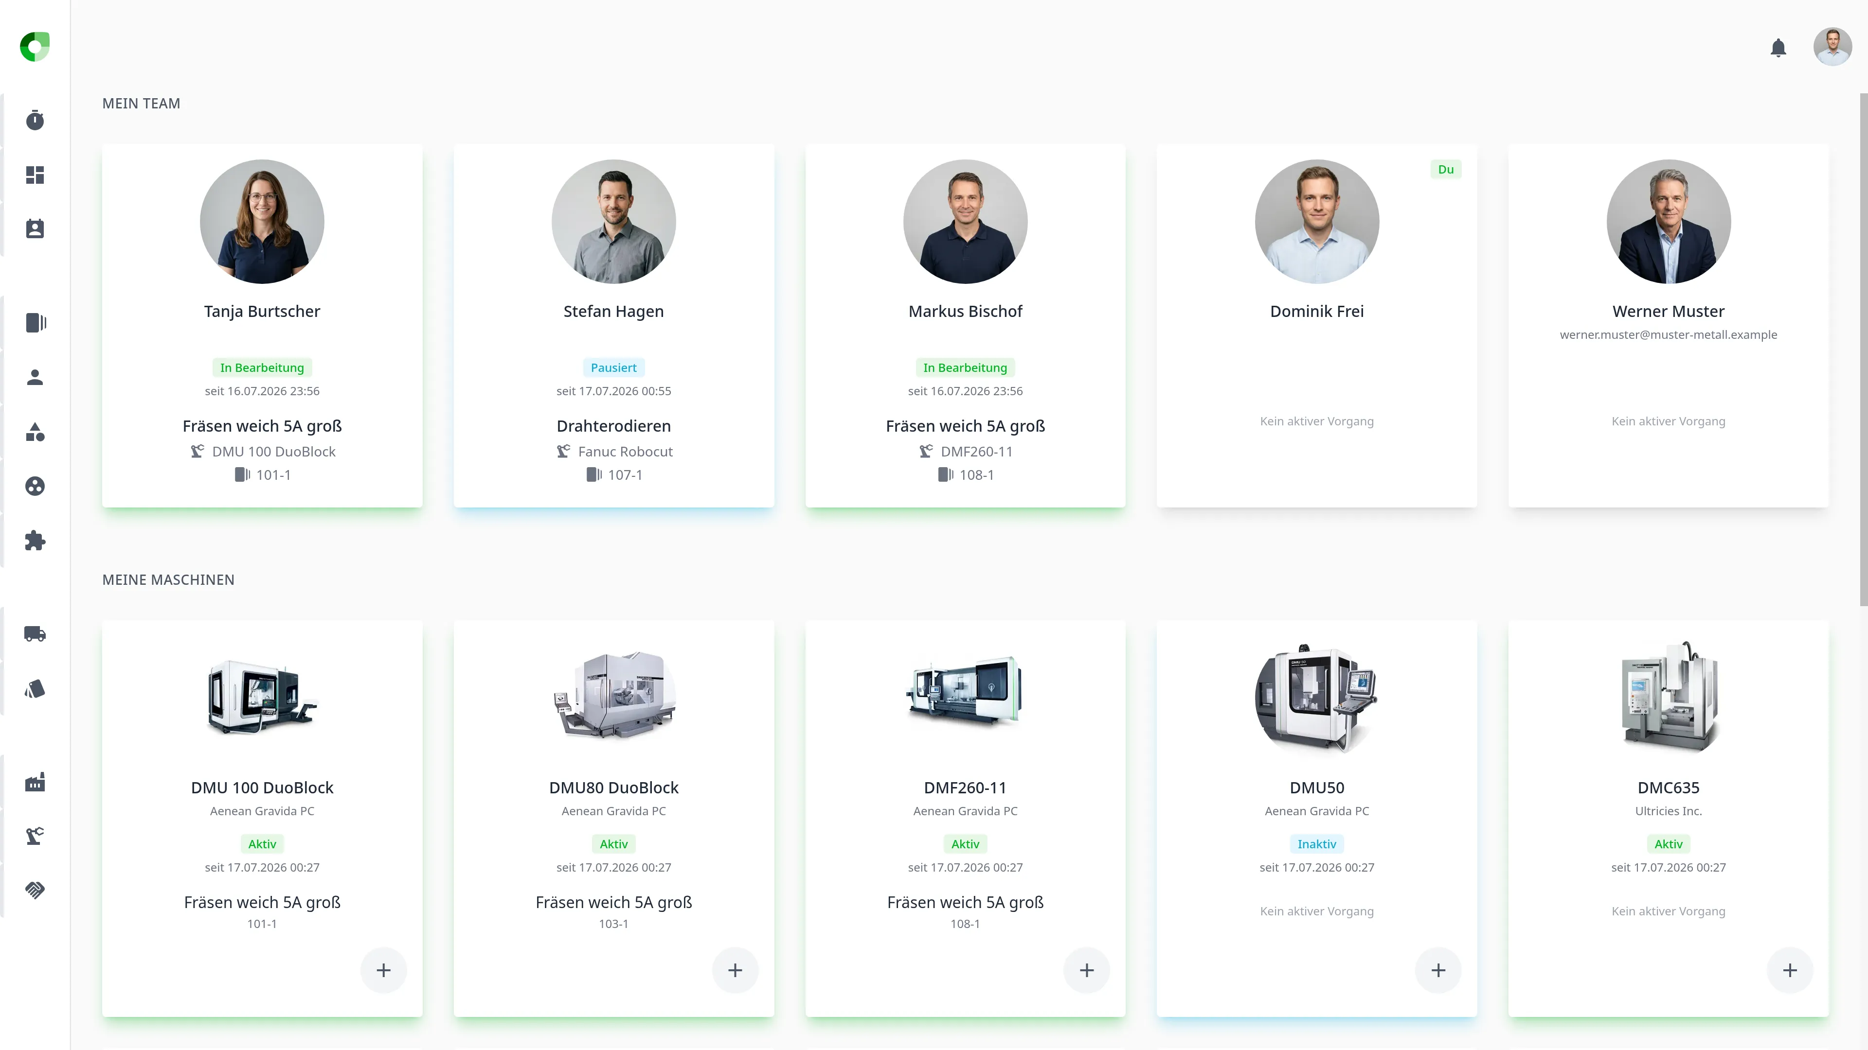
Task: Select Stefan Hagen's name
Action: point(613,312)
